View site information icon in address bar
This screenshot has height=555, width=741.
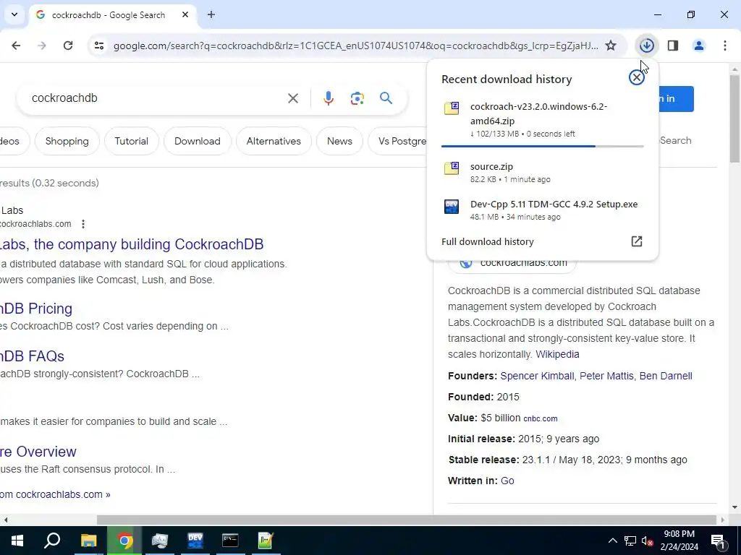coord(98,46)
